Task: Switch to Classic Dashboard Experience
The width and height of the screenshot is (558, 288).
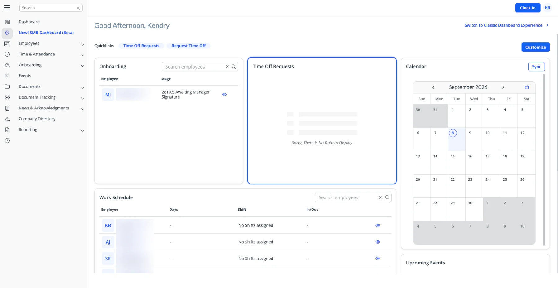Action: (507, 25)
